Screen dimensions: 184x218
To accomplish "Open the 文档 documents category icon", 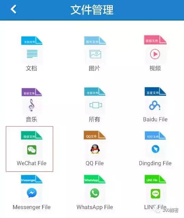I will 32,54.
